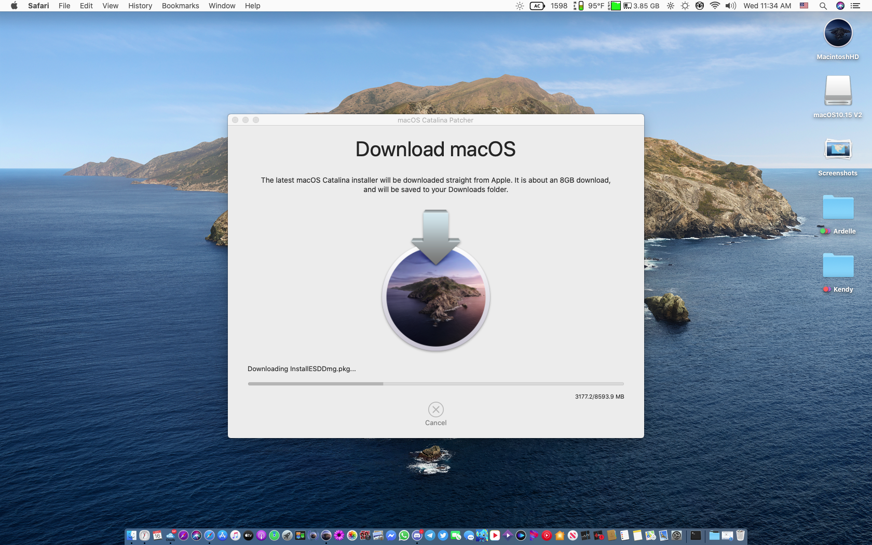Open App Store from the Dock

click(222, 536)
